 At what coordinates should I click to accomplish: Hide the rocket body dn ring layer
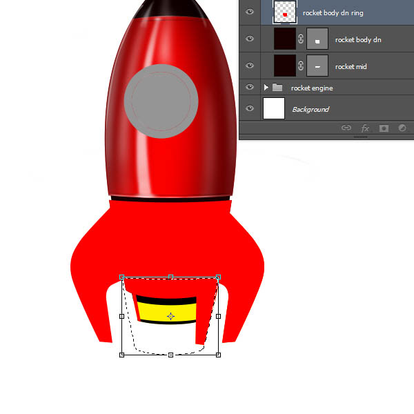pos(250,12)
